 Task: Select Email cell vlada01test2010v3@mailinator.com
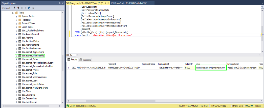click(211, 68)
